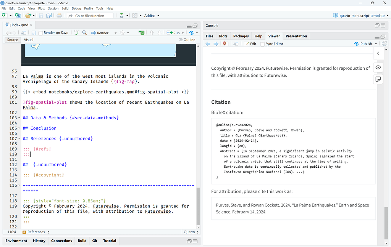Click the sticky note icon in viewer

[378, 79]
